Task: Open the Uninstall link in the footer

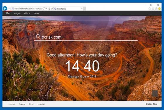Action: [41, 104]
